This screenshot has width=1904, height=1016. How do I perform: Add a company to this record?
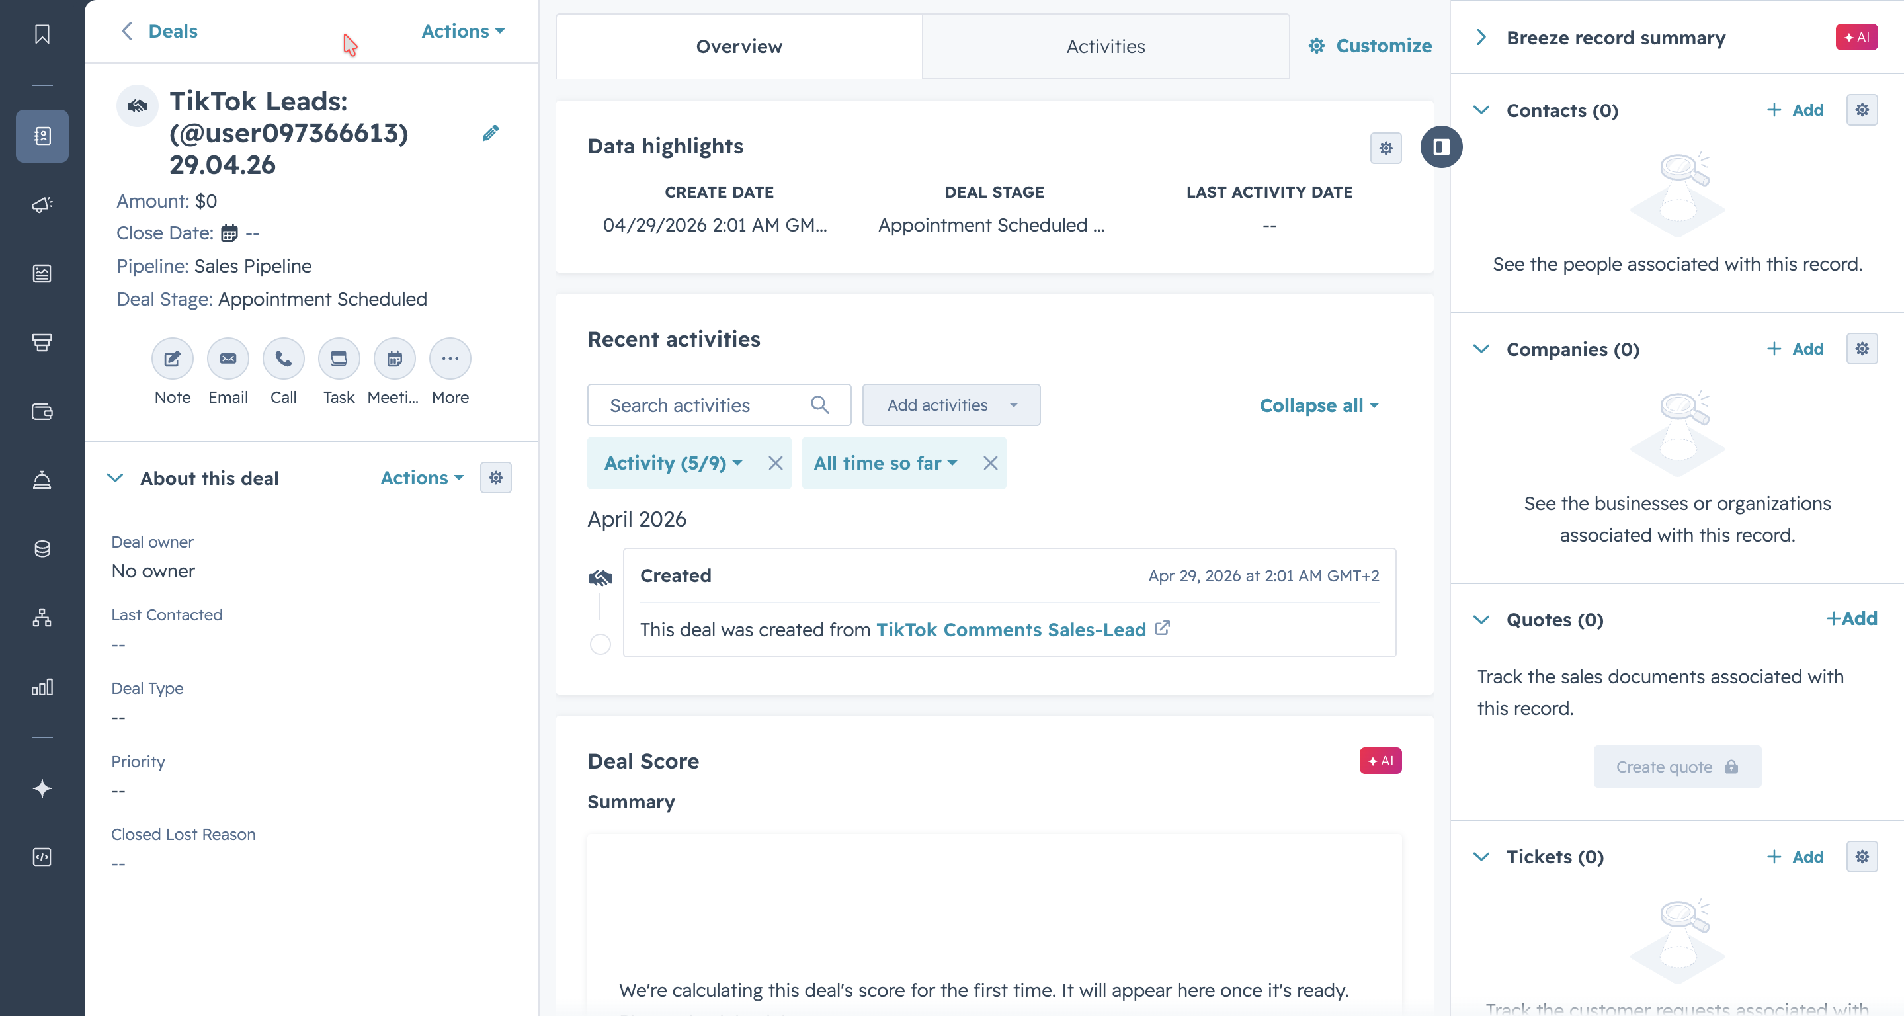(x=1796, y=349)
